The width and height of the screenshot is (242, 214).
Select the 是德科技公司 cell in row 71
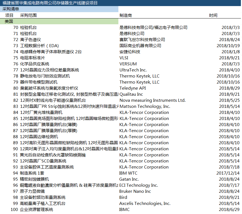tap(132, 33)
